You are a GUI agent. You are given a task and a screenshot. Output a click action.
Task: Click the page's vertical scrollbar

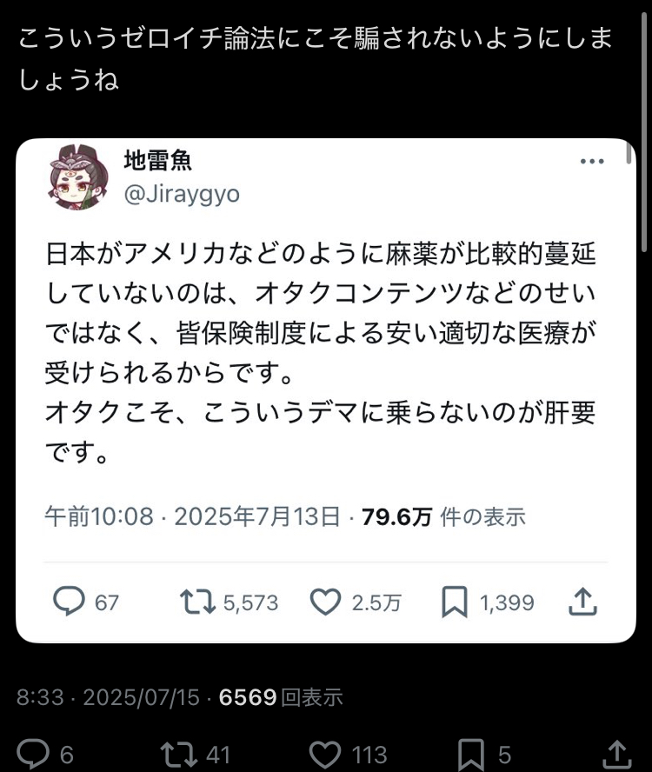pyautogui.click(x=643, y=133)
